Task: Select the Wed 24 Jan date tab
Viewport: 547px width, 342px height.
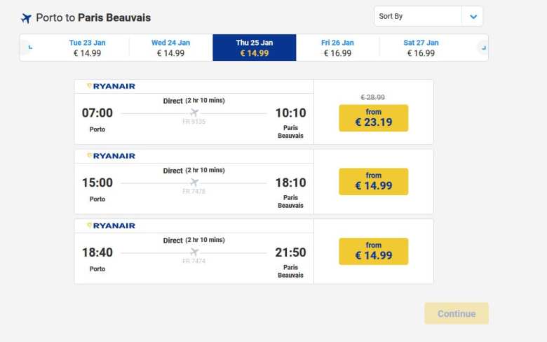Action: click(x=170, y=48)
